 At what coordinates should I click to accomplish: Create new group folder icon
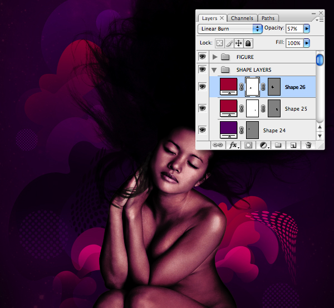278,145
